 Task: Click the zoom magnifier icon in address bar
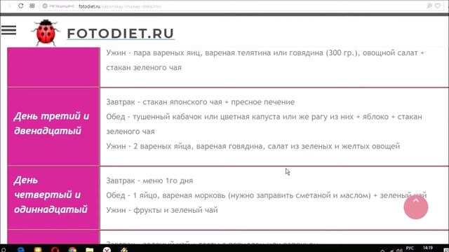pyautogui.click(x=429, y=6)
